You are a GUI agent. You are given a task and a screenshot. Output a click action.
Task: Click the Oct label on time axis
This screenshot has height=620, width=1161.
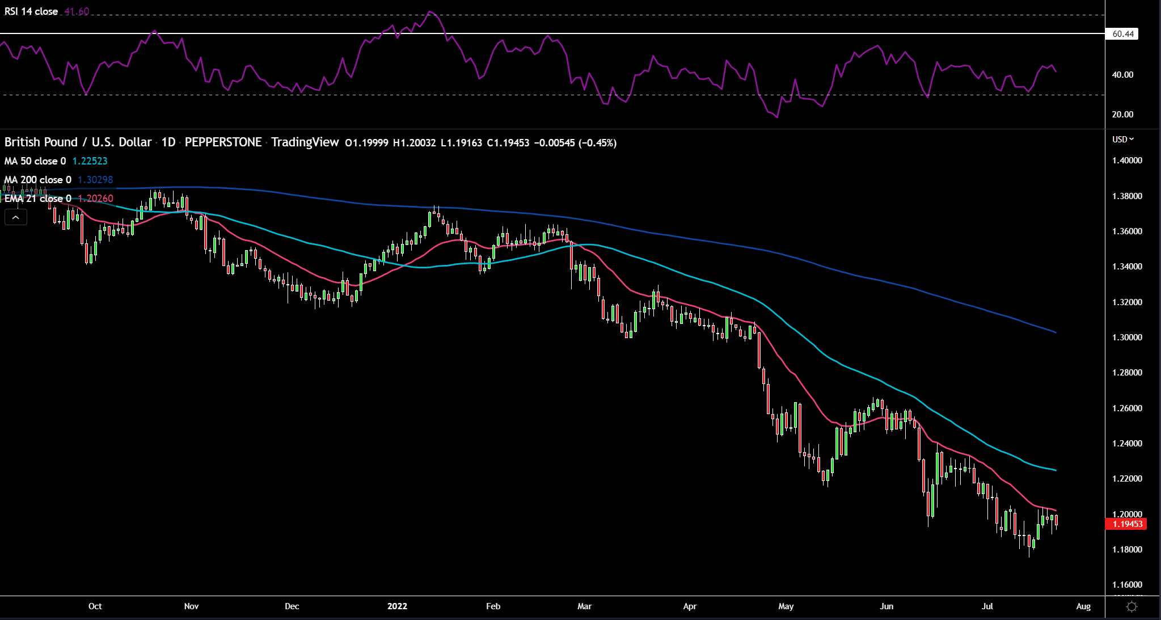point(95,606)
